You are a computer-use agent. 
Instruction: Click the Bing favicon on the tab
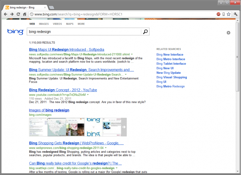pos(7,8)
